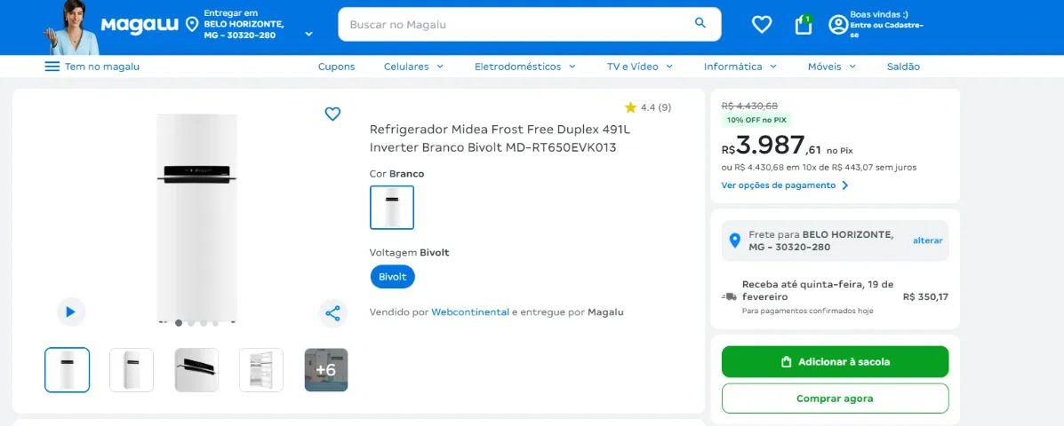Open the +6 more images thumbnail
Image resolution: width=1064 pixels, height=426 pixels.
point(326,370)
